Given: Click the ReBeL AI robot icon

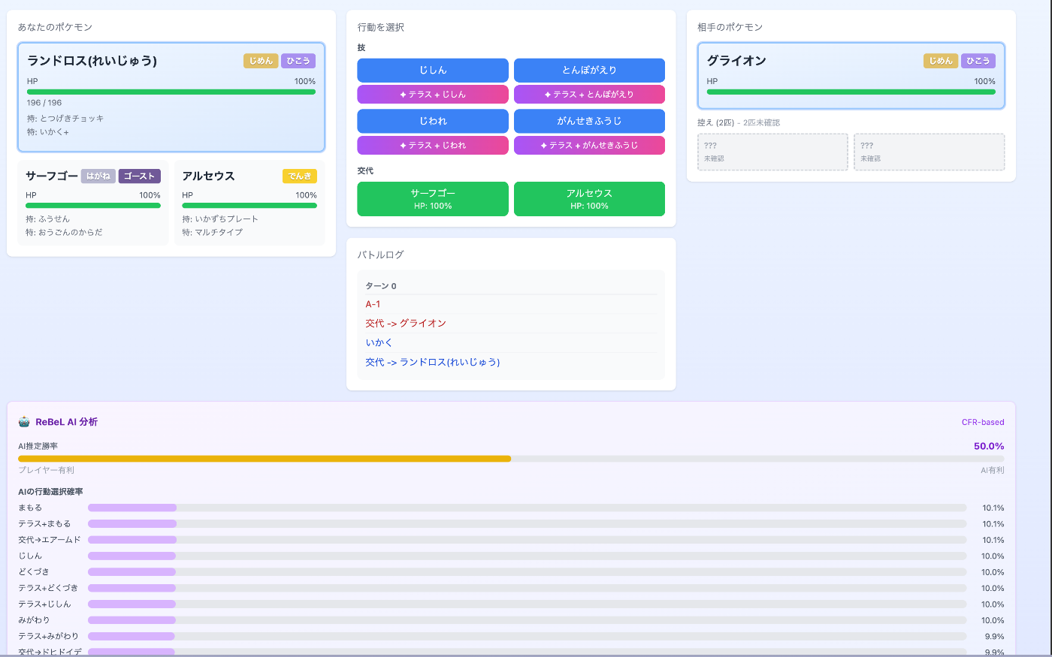Looking at the screenshot, I should pyautogui.click(x=24, y=422).
